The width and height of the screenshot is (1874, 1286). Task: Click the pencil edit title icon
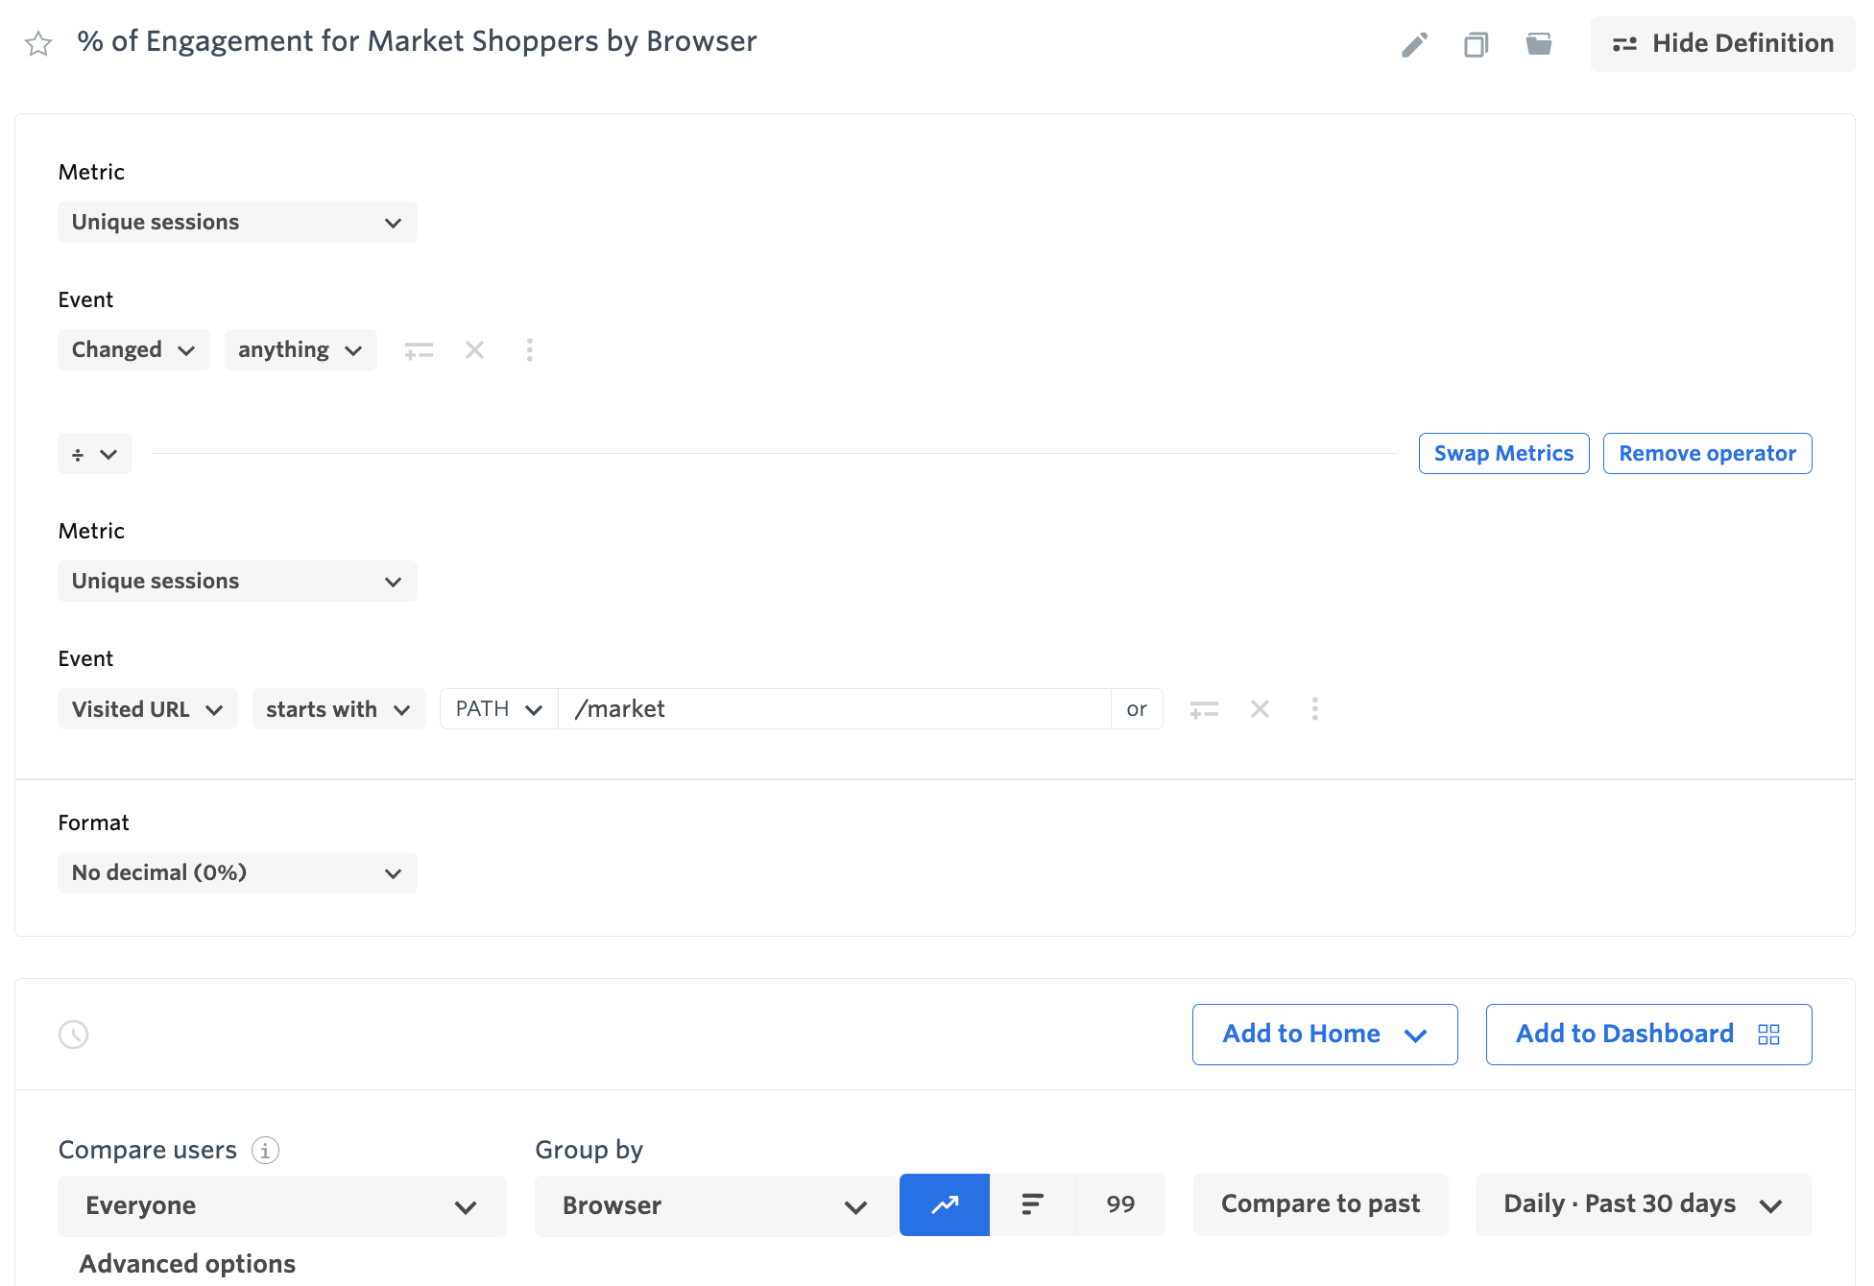point(1414,44)
